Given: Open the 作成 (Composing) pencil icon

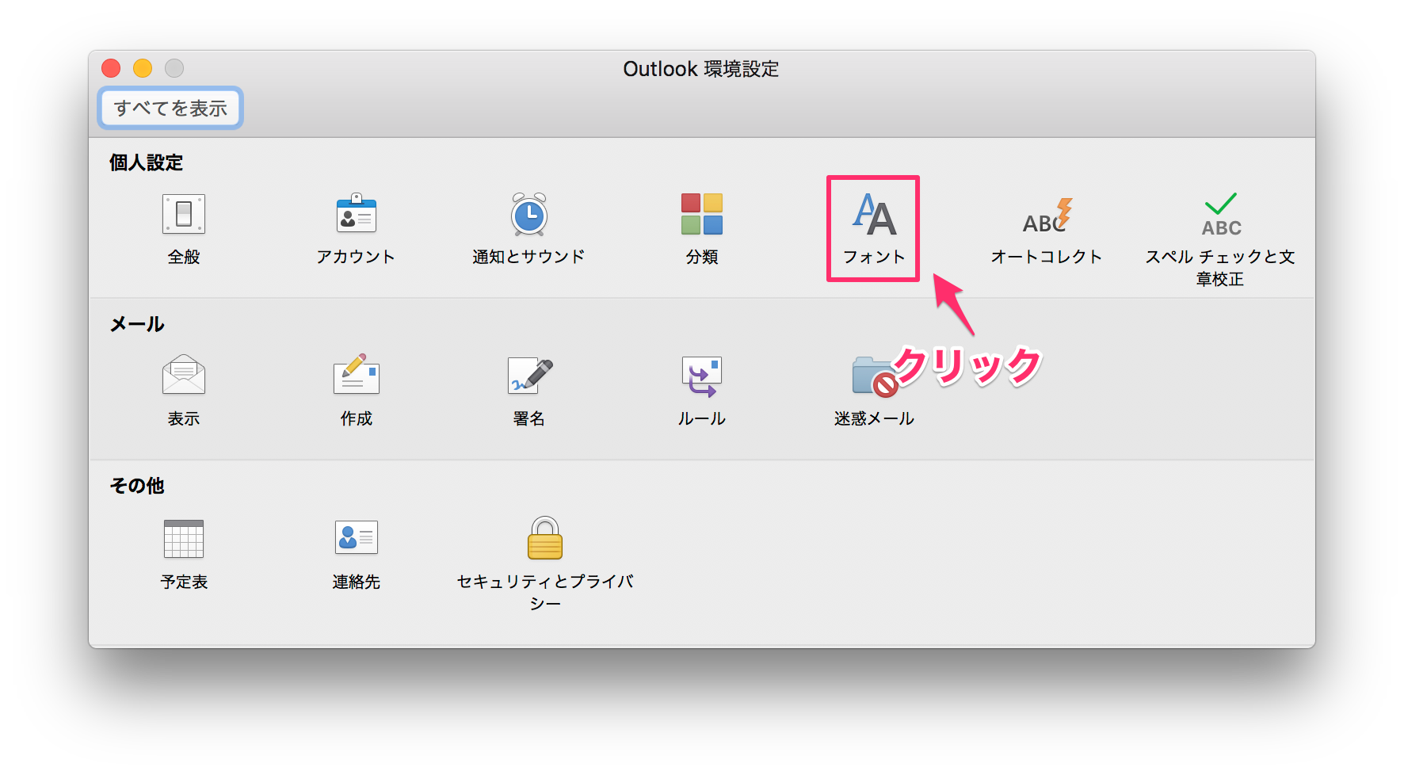Looking at the screenshot, I should (x=357, y=374).
